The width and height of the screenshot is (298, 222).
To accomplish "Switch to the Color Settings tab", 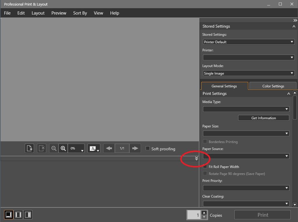I will (x=273, y=86).
